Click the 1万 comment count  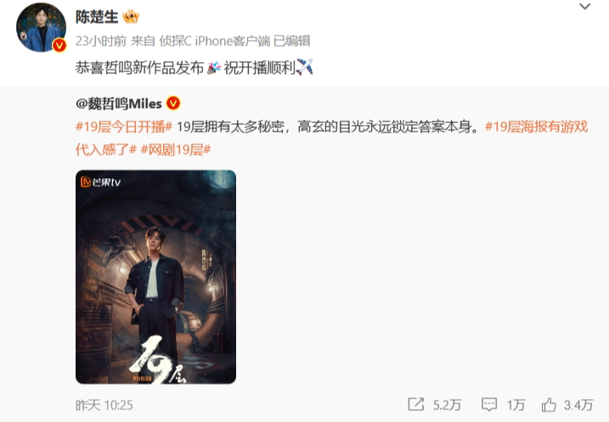516,405
